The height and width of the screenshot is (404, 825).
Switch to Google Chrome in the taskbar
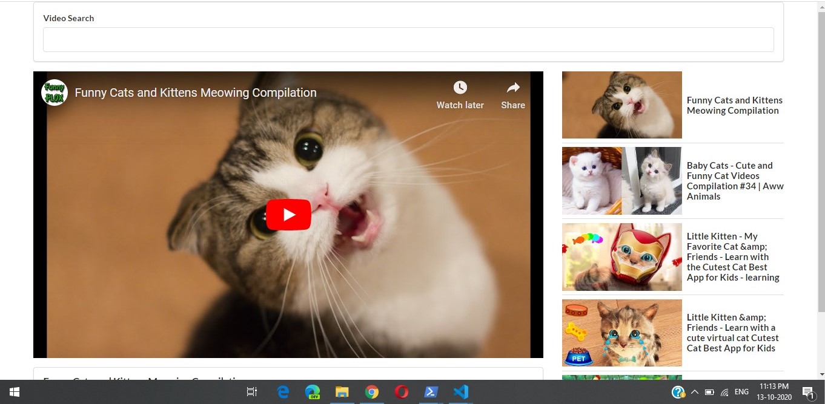372,392
